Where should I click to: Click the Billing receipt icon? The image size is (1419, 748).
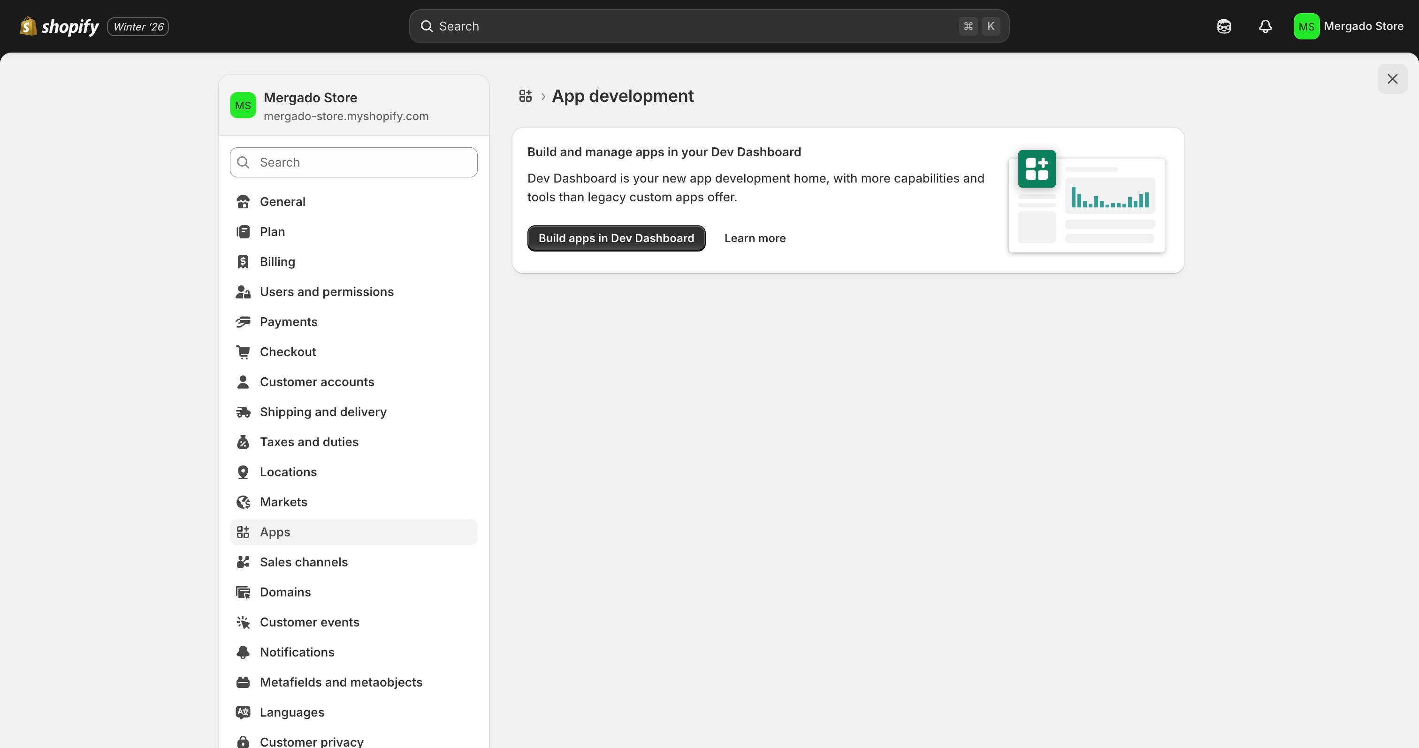(x=243, y=262)
